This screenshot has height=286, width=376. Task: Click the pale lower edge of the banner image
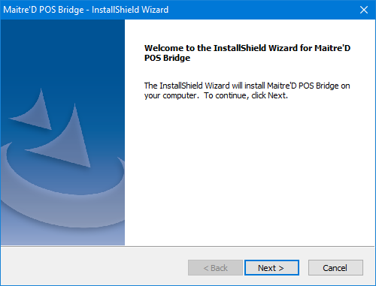62,238
